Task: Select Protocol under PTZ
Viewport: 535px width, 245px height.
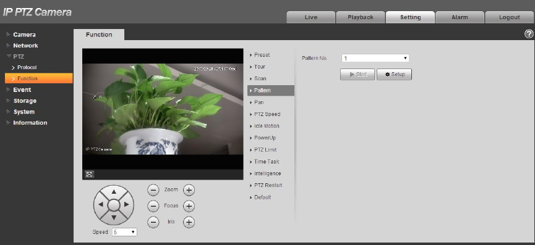Action: coord(27,67)
